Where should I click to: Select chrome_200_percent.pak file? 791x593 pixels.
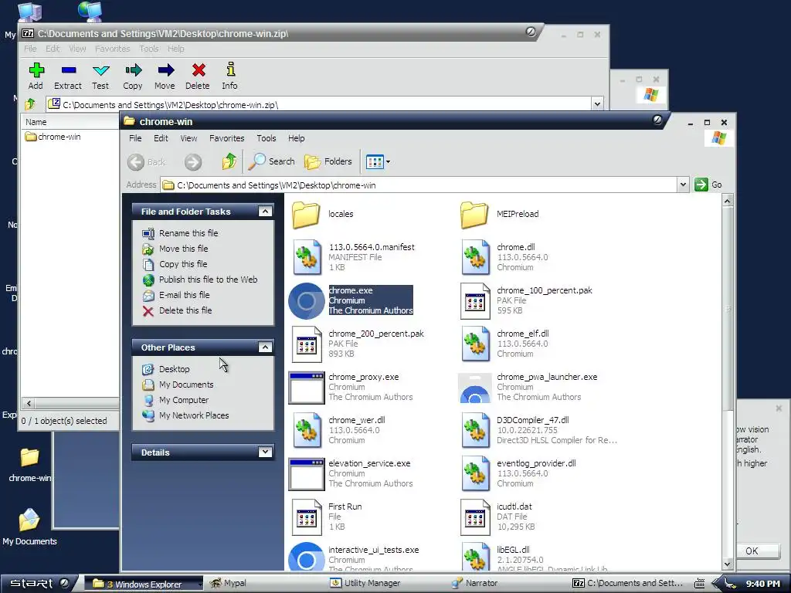[x=358, y=344]
